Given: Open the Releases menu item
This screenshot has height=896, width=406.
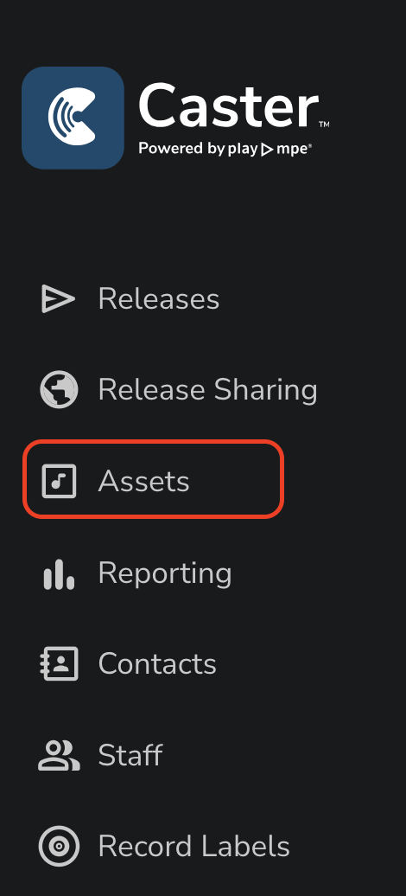Looking at the screenshot, I should coord(159,299).
